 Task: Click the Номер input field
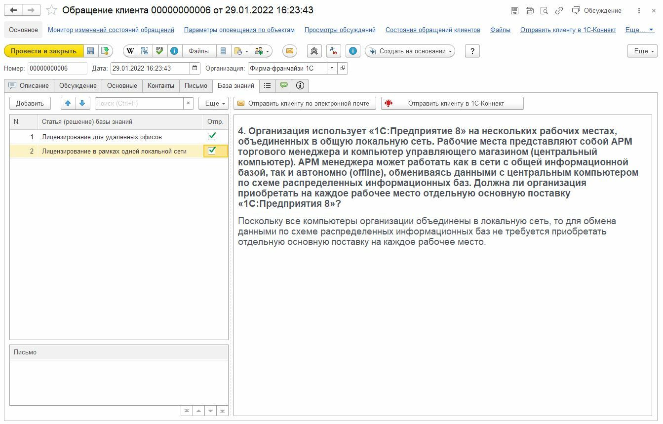click(57, 68)
